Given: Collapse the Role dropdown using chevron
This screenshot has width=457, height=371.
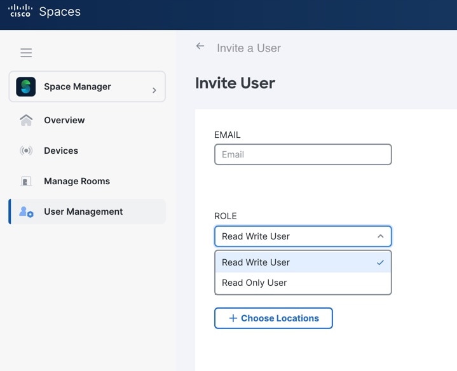Looking at the screenshot, I should tap(380, 236).
